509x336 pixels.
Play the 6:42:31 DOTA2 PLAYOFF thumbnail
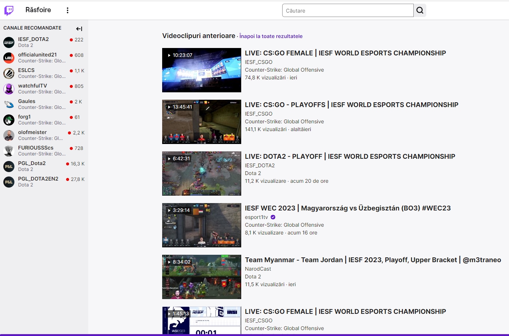coord(202,174)
